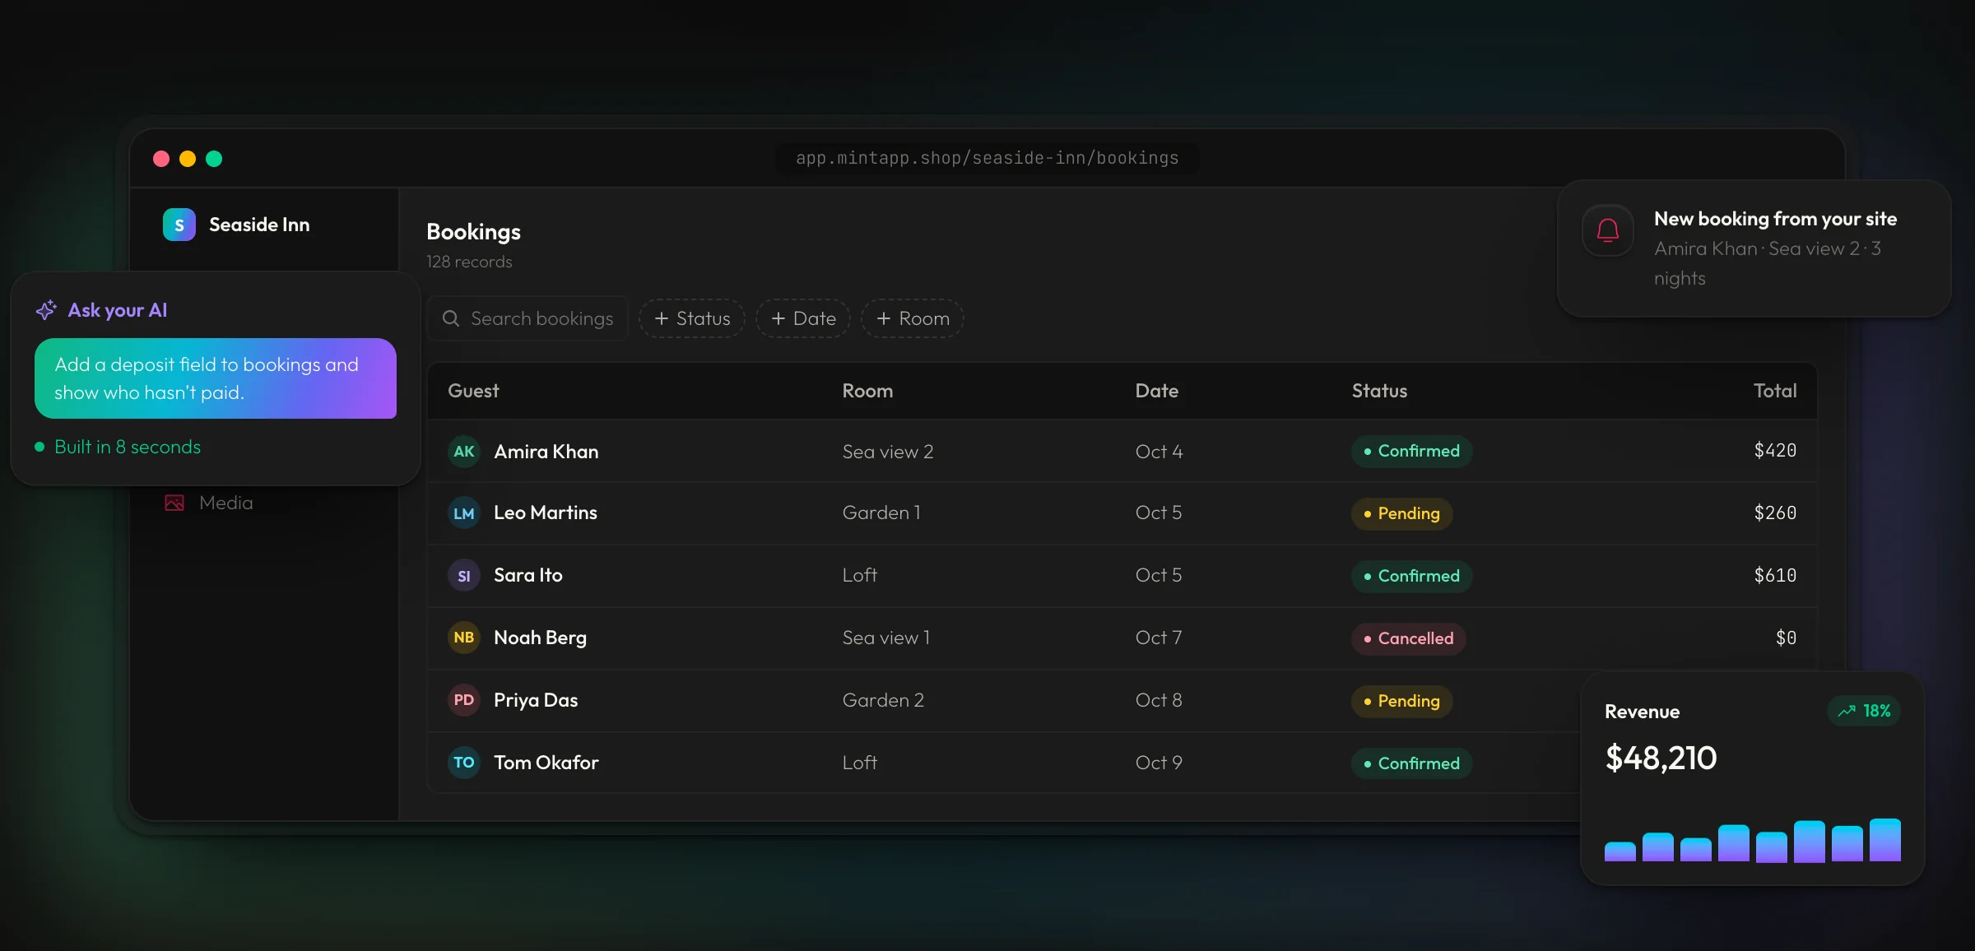Screen dimensions: 1975x951
Task: Click the notification bell icon
Action: pyautogui.click(x=1608, y=230)
